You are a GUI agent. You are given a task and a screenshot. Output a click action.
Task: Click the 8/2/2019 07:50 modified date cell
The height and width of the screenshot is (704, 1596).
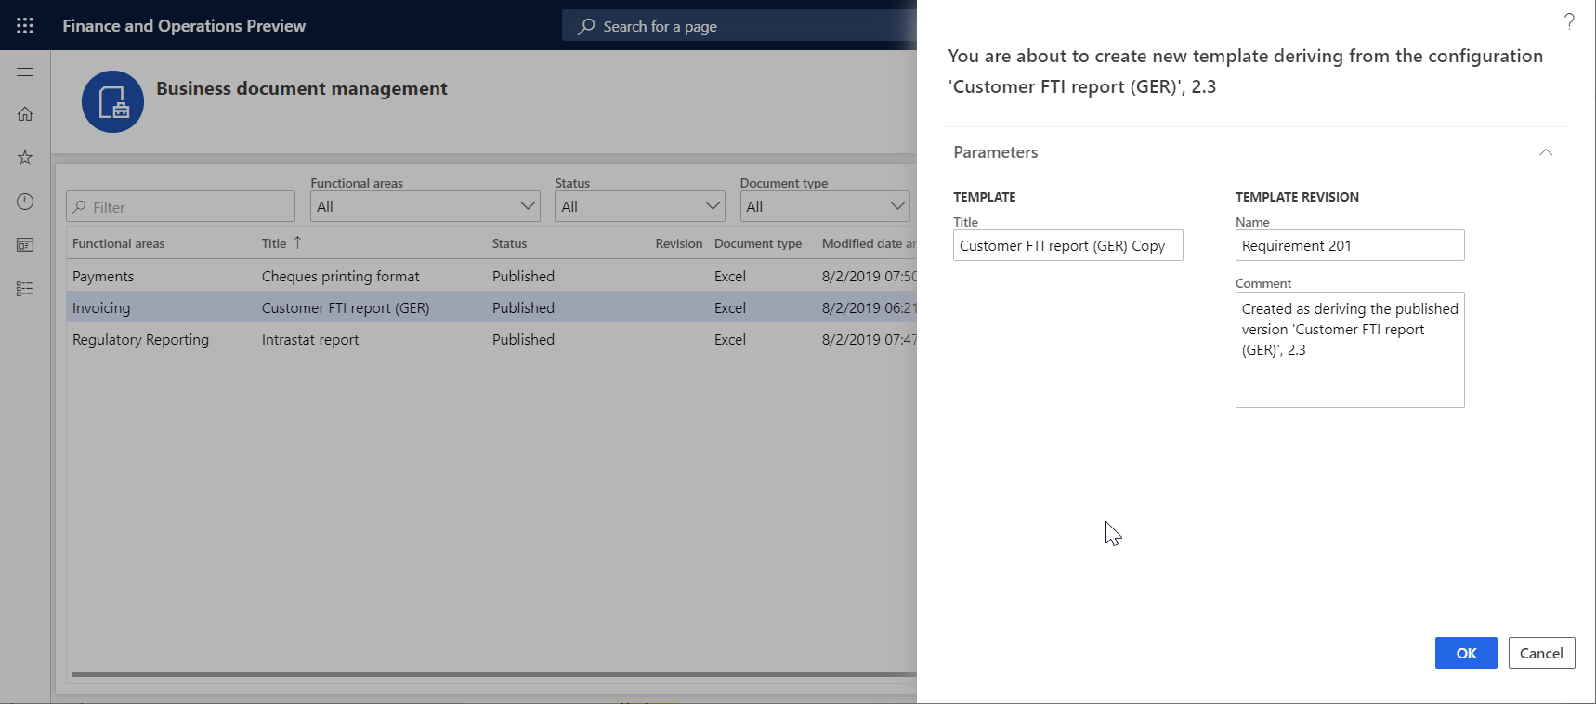[x=869, y=276]
